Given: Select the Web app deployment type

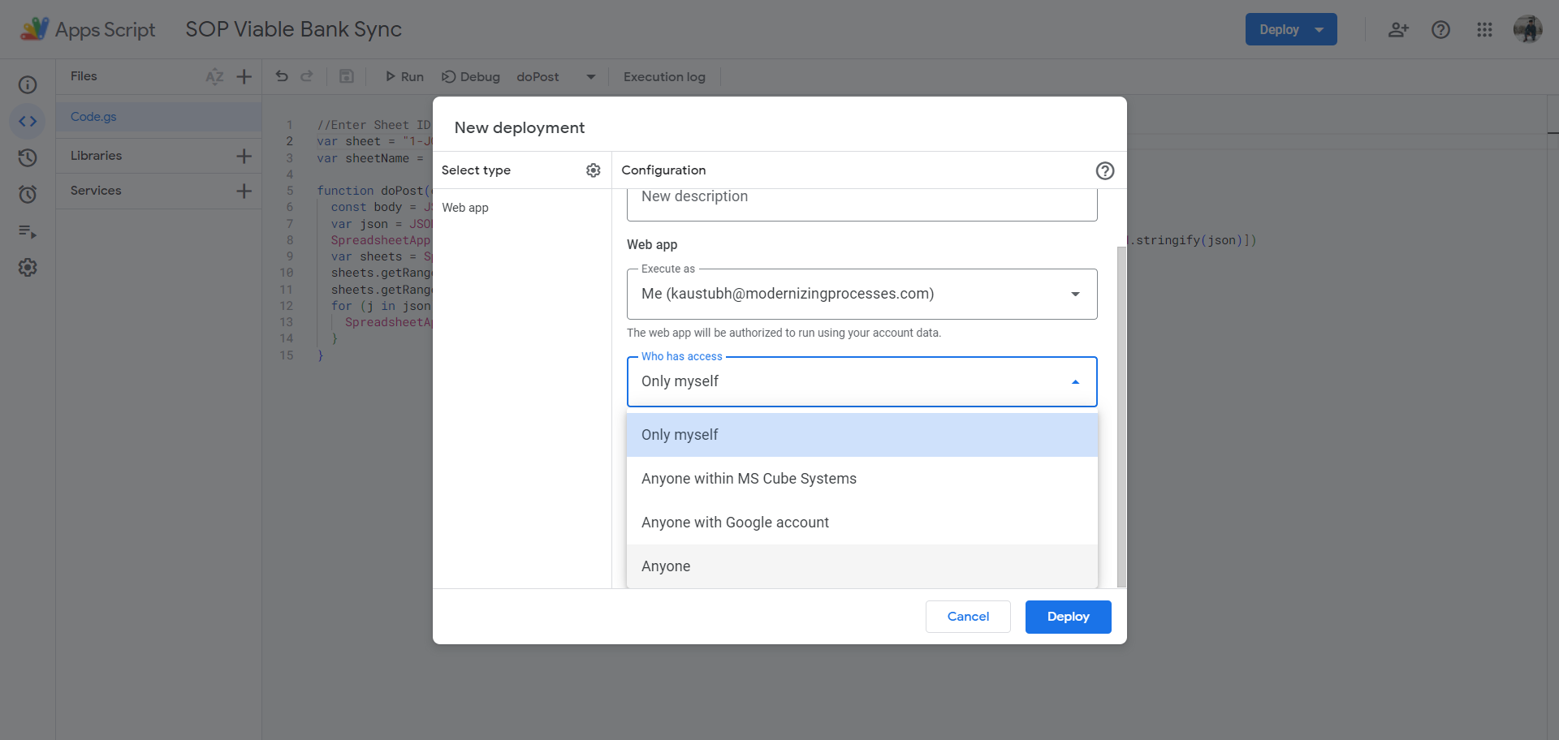Looking at the screenshot, I should click(465, 208).
